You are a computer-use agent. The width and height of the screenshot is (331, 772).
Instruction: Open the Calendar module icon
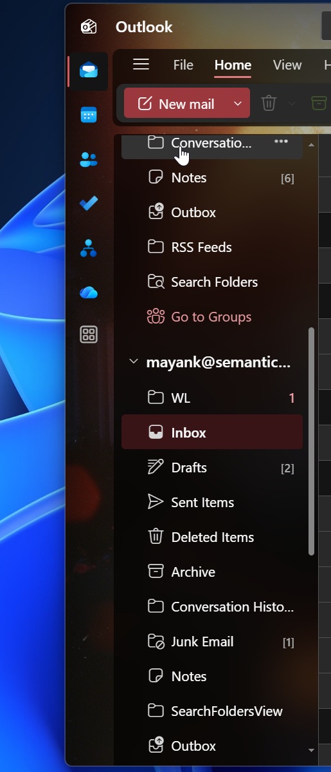point(89,115)
